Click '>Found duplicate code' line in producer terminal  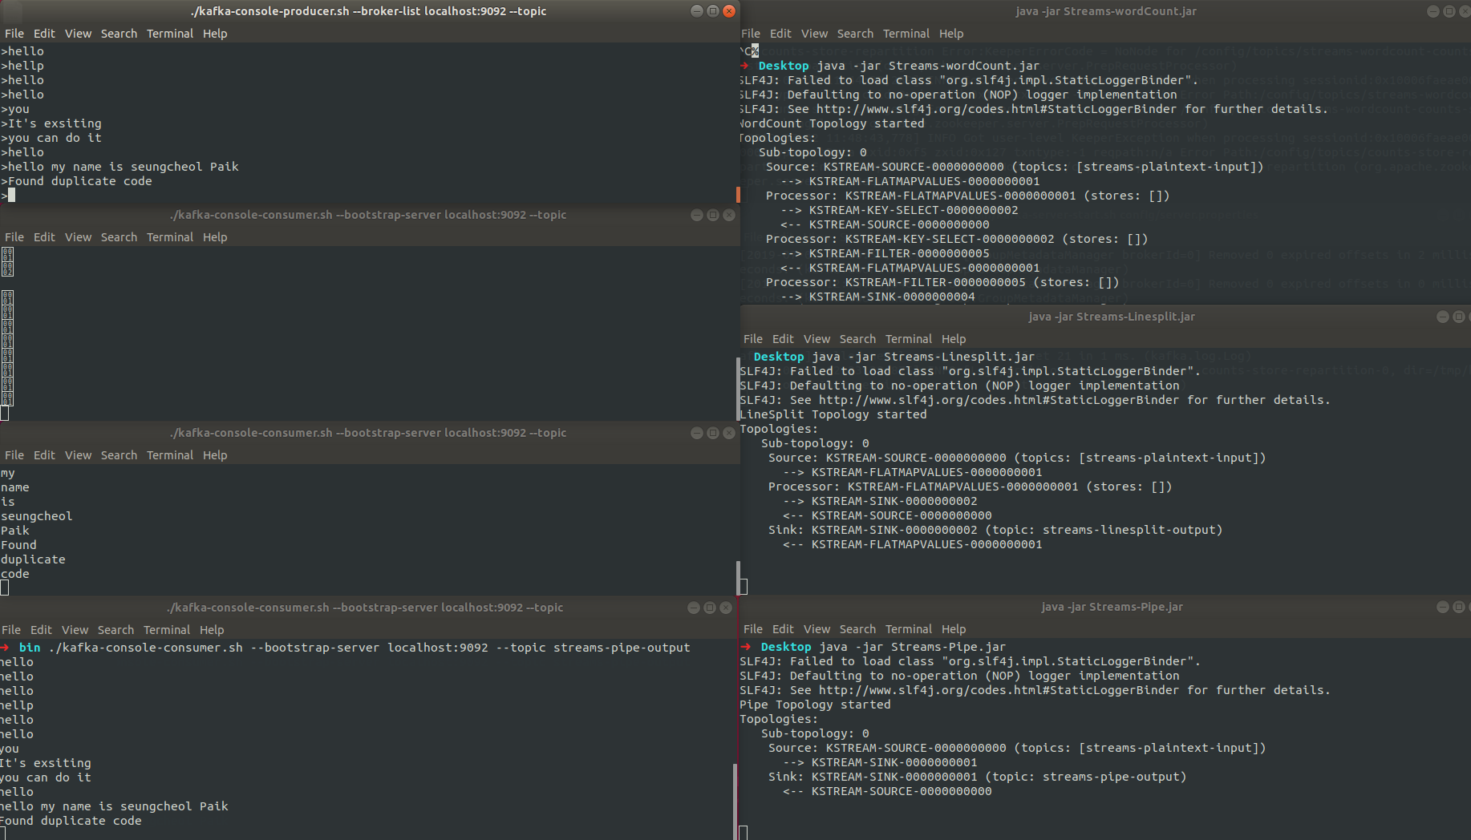[76, 181]
